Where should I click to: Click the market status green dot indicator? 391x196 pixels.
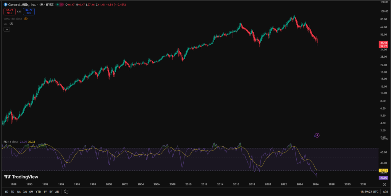(x=57, y=5)
